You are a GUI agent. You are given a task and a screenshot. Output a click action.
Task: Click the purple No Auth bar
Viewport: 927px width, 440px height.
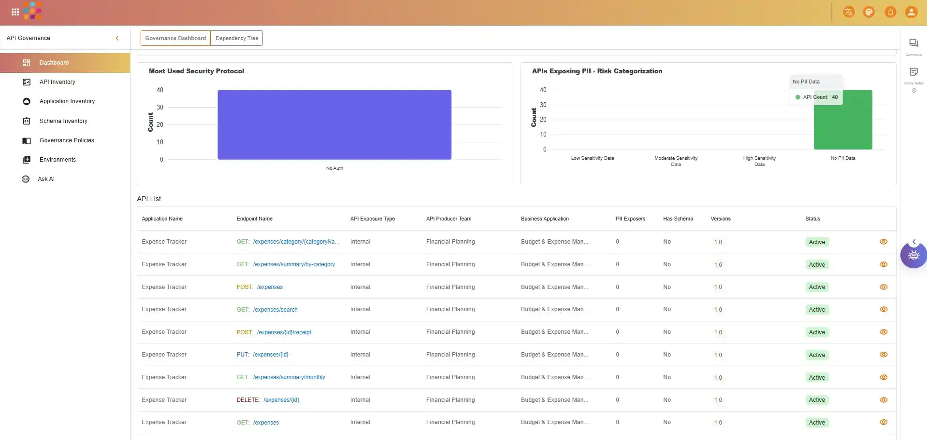334,124
